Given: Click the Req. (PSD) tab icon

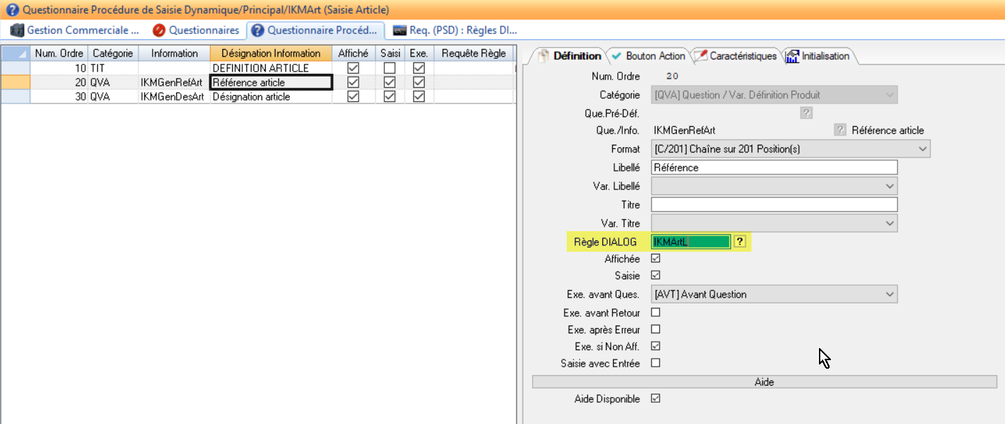Looking at the screenshot, I should pyautogui.click(x=400, y=30).
